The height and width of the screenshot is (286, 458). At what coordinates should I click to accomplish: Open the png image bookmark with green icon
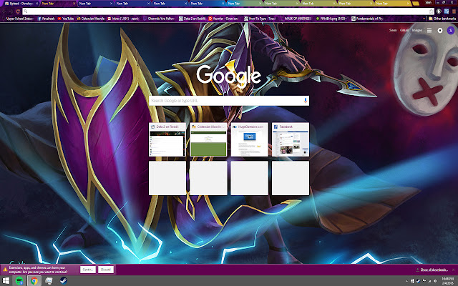click(x=331, y=19)
